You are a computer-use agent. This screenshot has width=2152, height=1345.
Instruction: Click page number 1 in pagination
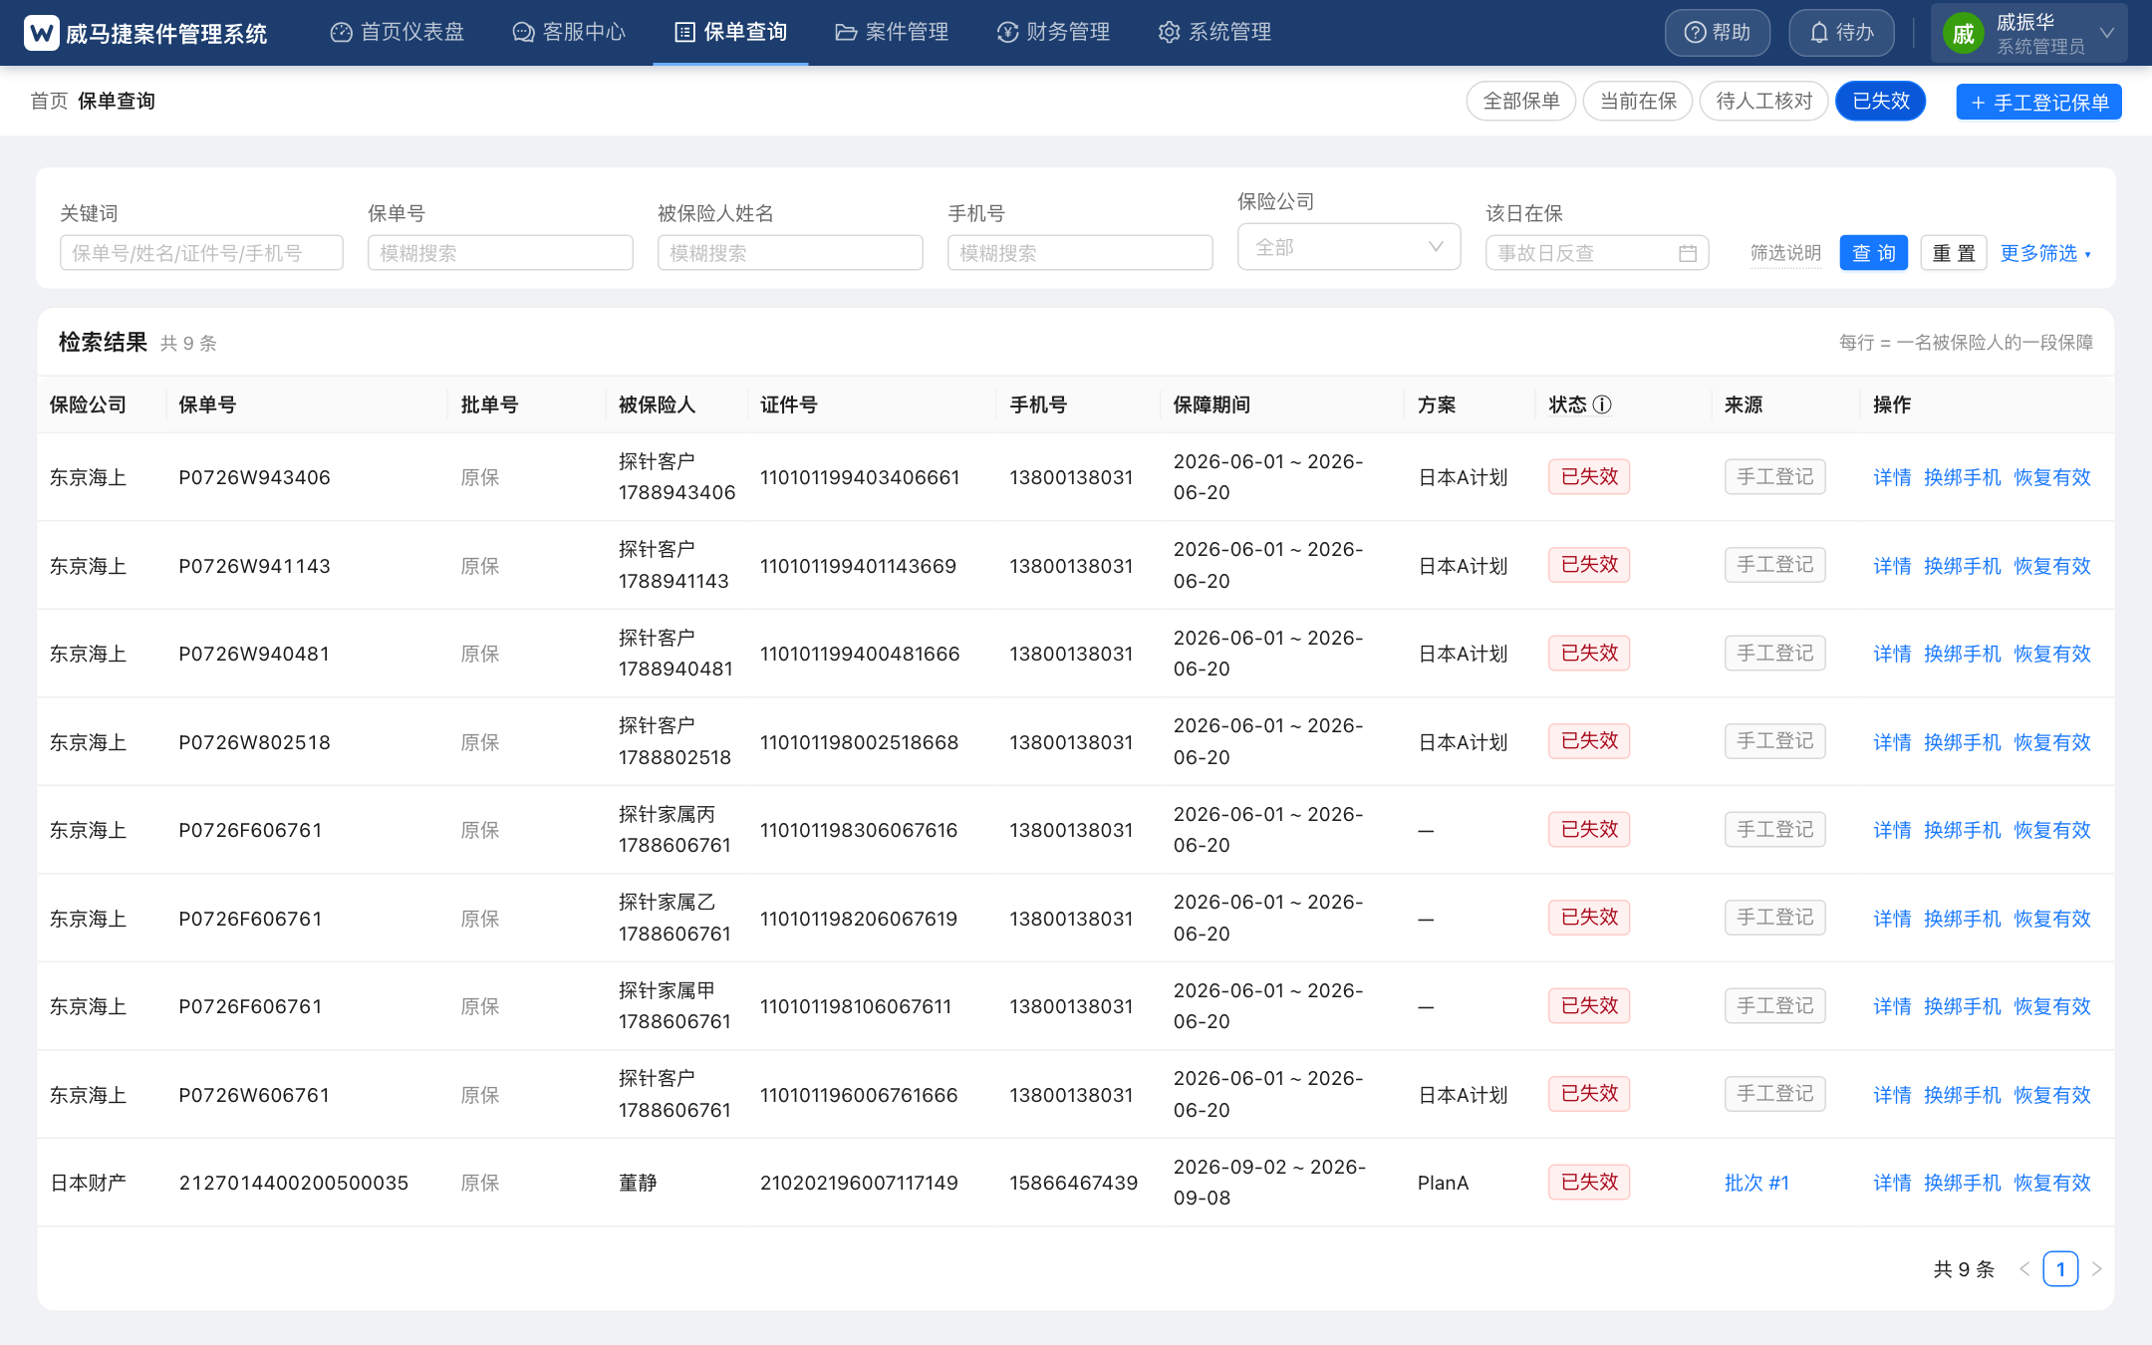point(2060,1268)
